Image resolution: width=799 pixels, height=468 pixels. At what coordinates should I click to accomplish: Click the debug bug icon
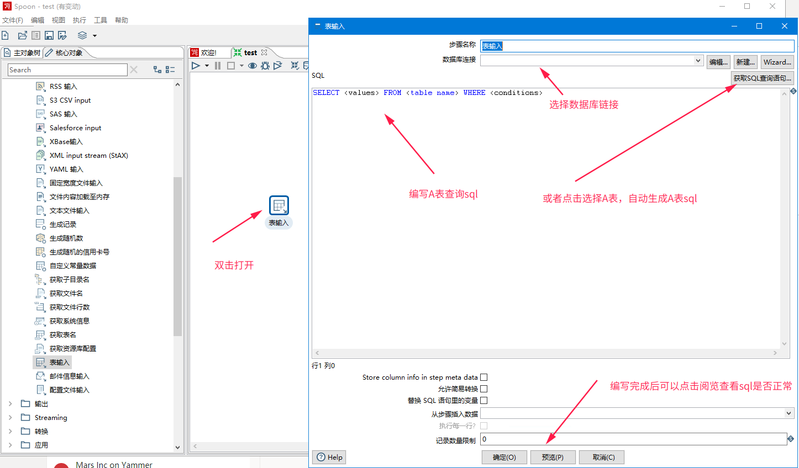265,66
